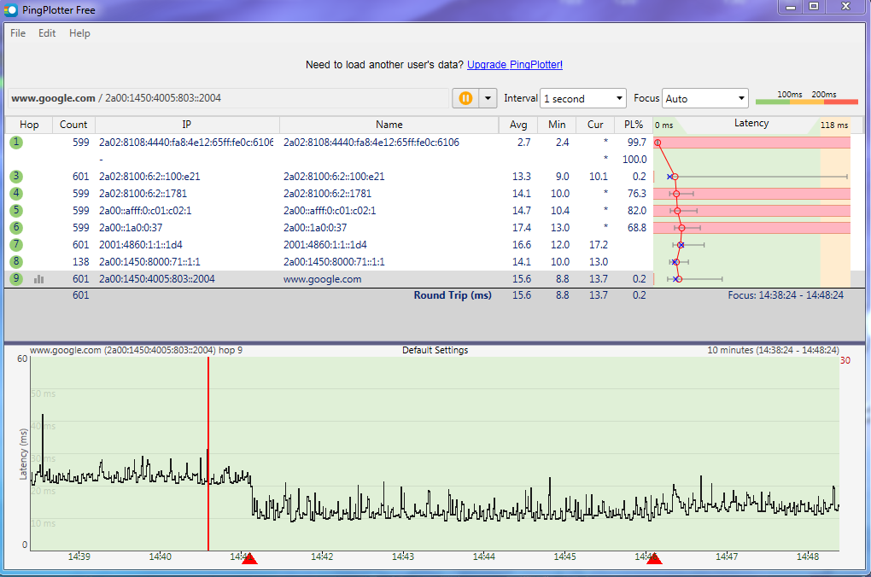Open the File menu
This screenshot has height=577, width=871.
tap(18, 33)
